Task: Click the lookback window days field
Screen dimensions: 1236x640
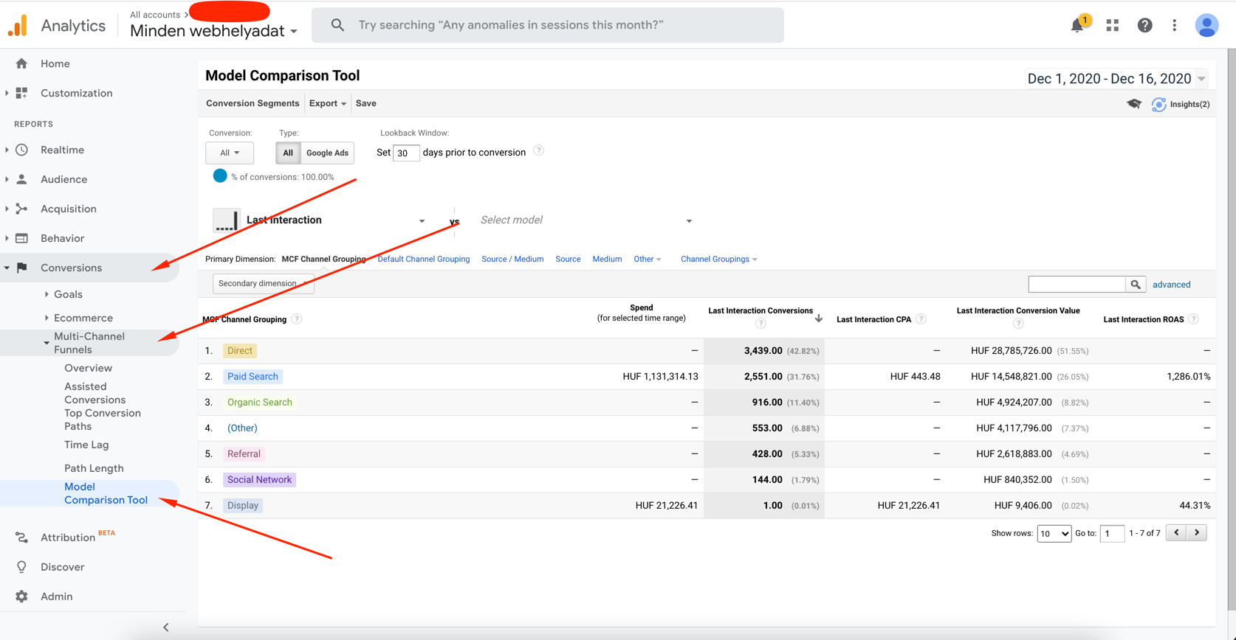Action: (x=405, y=153)
